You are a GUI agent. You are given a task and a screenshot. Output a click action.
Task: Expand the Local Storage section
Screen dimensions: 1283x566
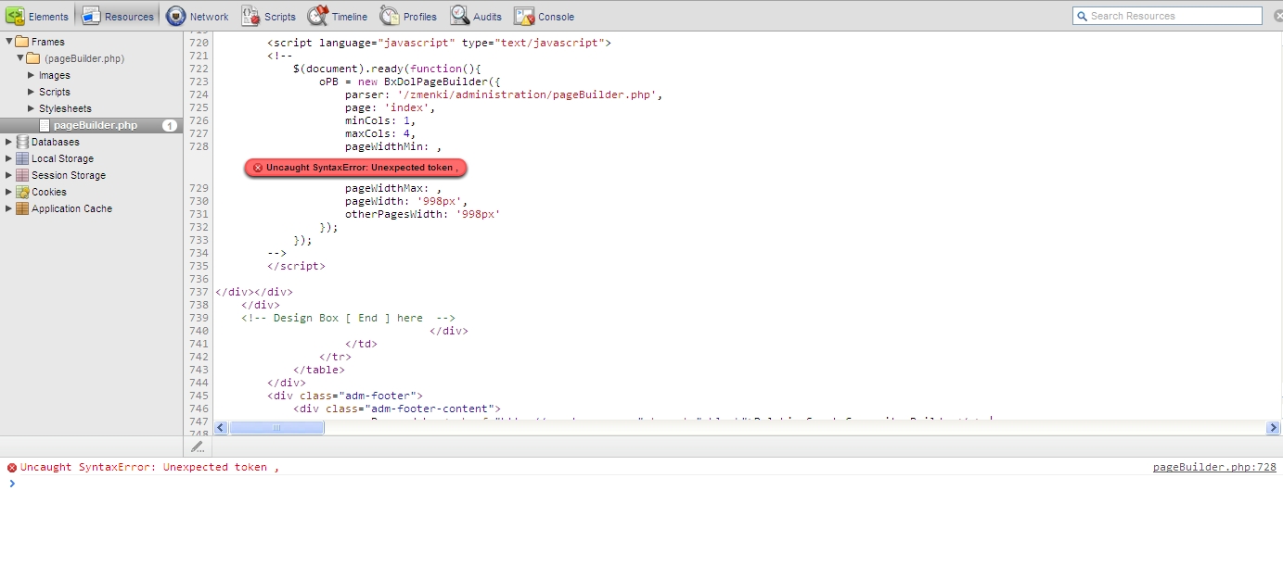click(9, 158)
